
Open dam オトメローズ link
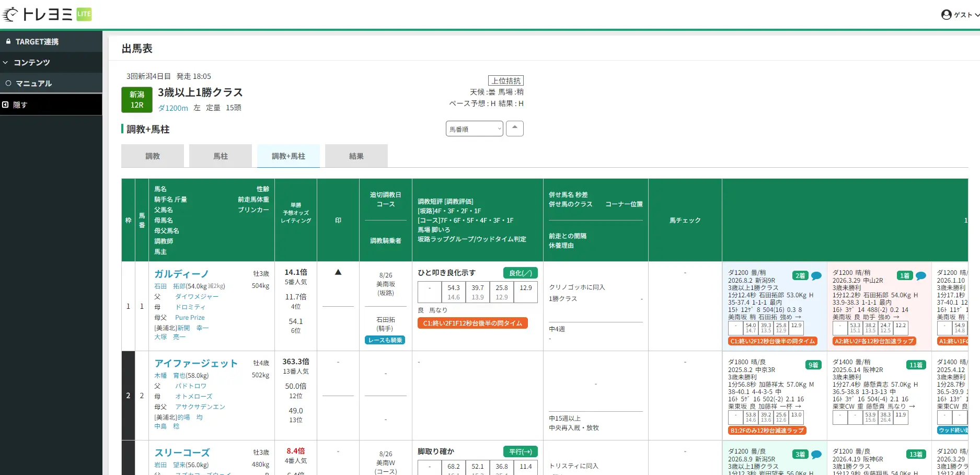click(193, 397)
